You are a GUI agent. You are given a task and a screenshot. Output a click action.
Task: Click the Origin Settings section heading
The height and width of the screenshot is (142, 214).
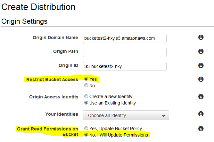(x=24, y=21)
